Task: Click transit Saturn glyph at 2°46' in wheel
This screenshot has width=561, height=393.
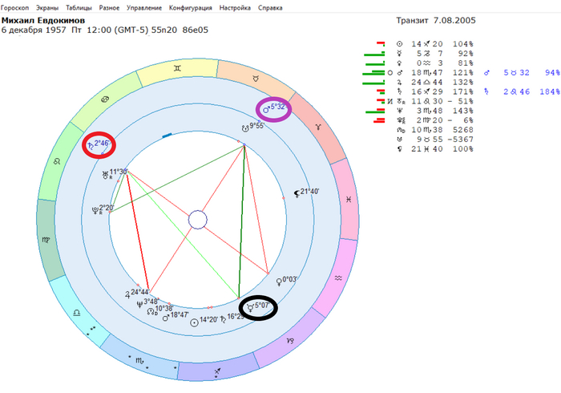Action: (91, 145)
